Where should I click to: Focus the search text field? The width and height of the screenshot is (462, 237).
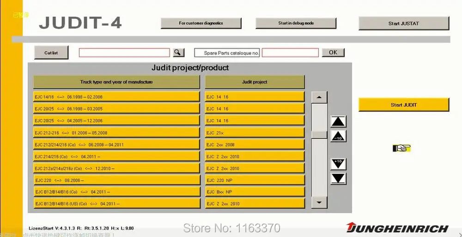click(124, 53)
